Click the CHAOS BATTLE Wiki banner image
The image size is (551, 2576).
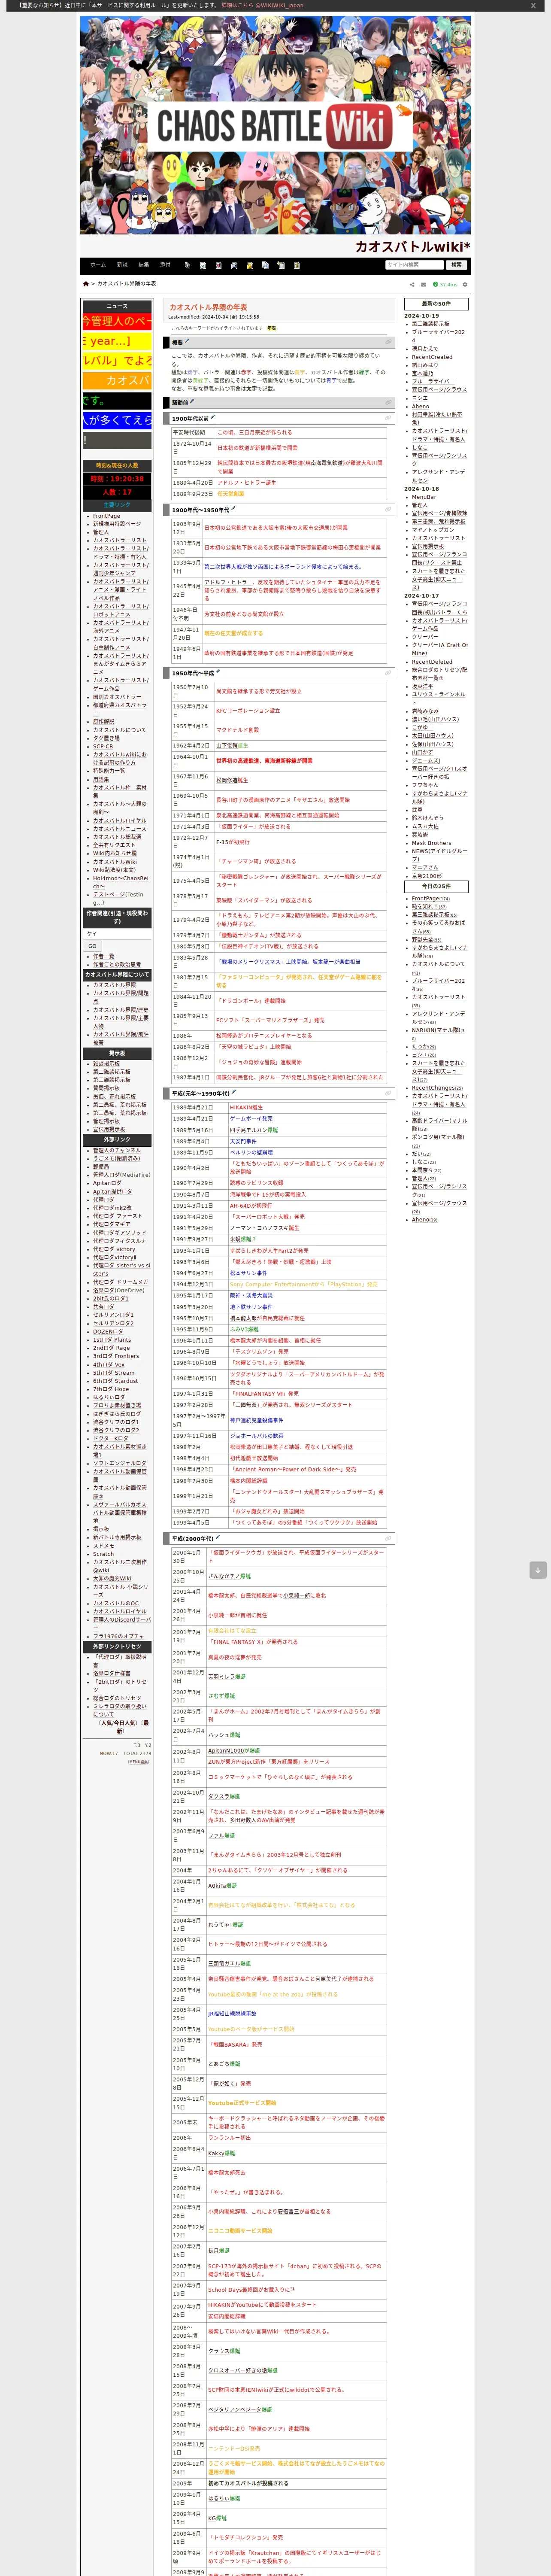point(275,125)
